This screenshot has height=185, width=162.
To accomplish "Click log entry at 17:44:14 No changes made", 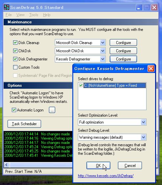I will 37,134.
